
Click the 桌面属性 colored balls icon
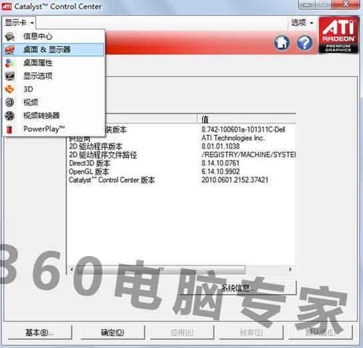10,63
